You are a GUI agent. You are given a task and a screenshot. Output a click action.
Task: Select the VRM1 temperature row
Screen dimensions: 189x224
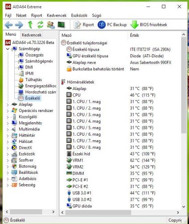click(111, 160)
